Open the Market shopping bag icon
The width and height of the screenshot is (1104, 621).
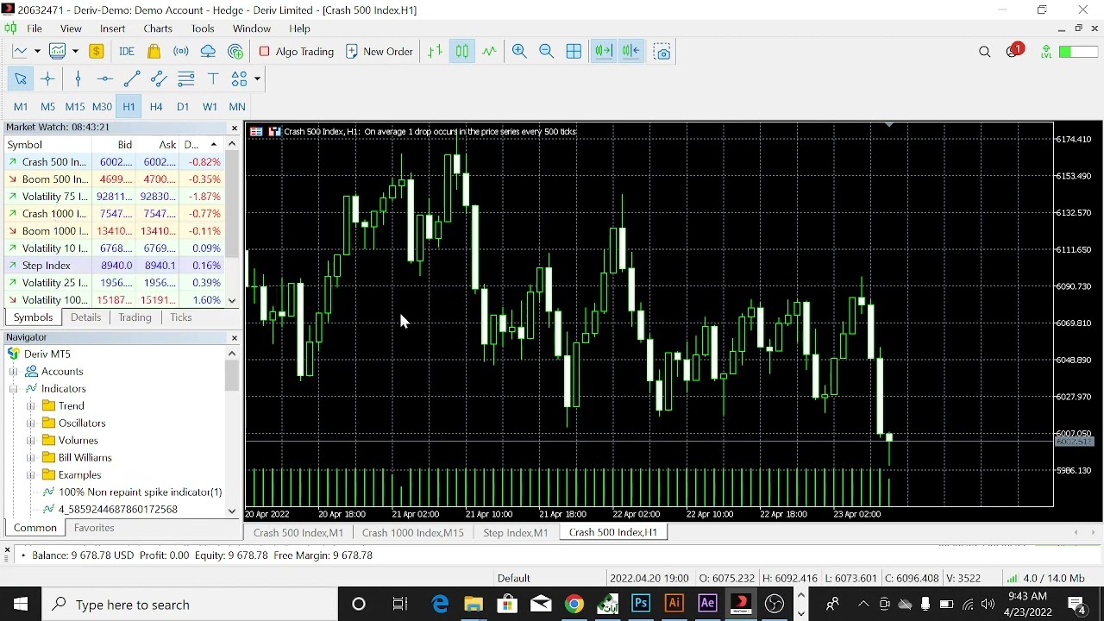click(x=154, y=52)
